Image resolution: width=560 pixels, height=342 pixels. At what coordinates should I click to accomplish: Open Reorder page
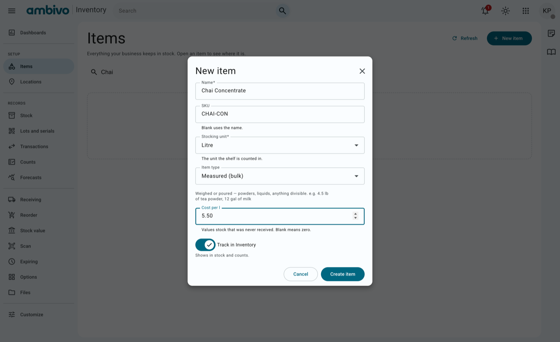38,215
